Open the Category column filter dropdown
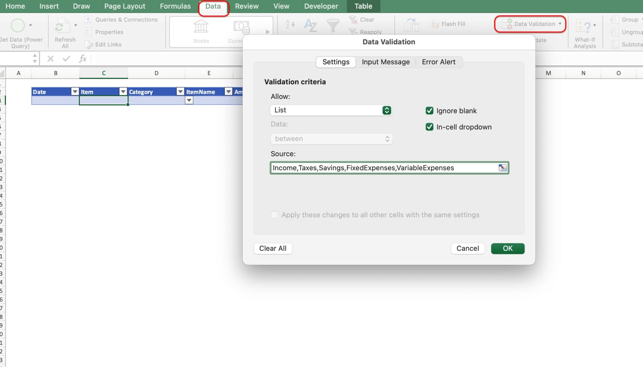643x367 pixels. tap(180, 92)
